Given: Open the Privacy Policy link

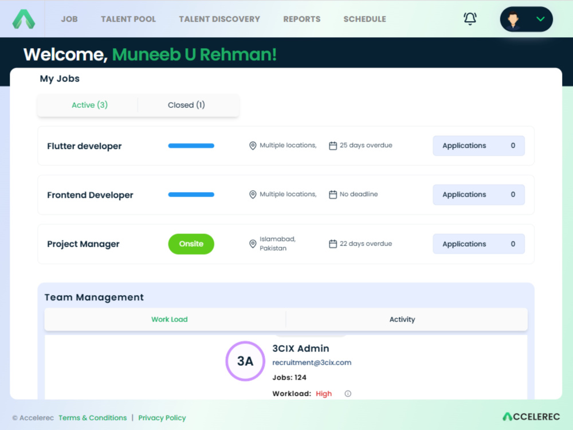Looking at the screenshot, I should pos(162,417).
